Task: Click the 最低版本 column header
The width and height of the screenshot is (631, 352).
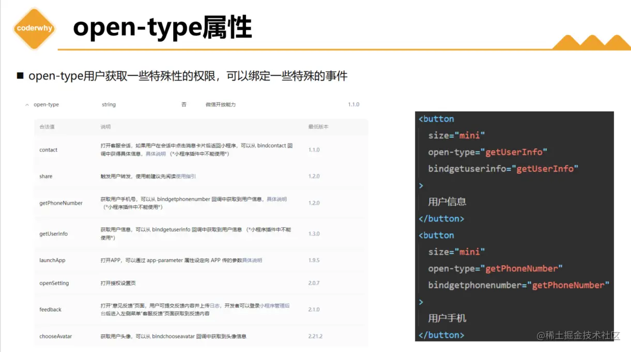Action: 318,127
